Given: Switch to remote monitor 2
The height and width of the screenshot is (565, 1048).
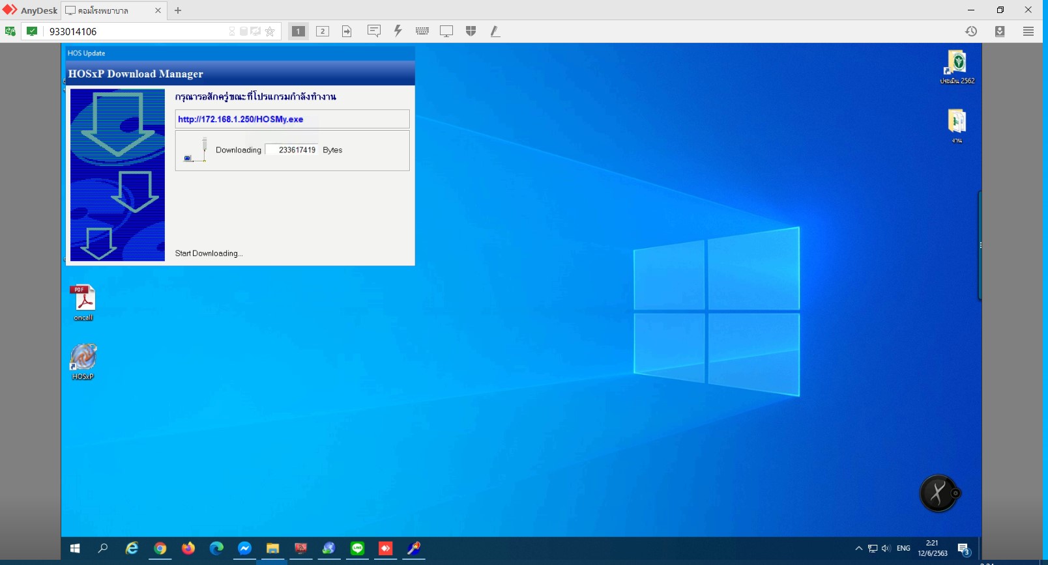Looking at the screenshot, I should pos(323,31).
